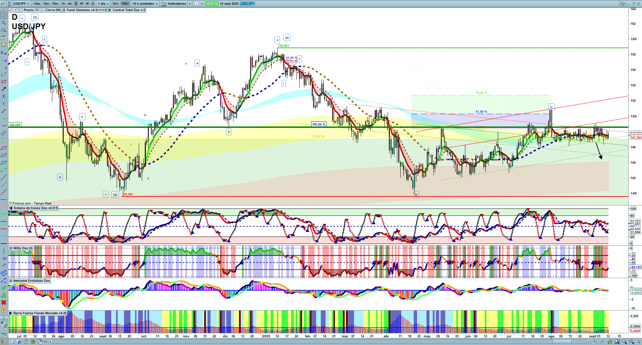Open the USDJPY symbol dropdown
The width and height of the screenshot is (642, 345).
click(21, 4)
